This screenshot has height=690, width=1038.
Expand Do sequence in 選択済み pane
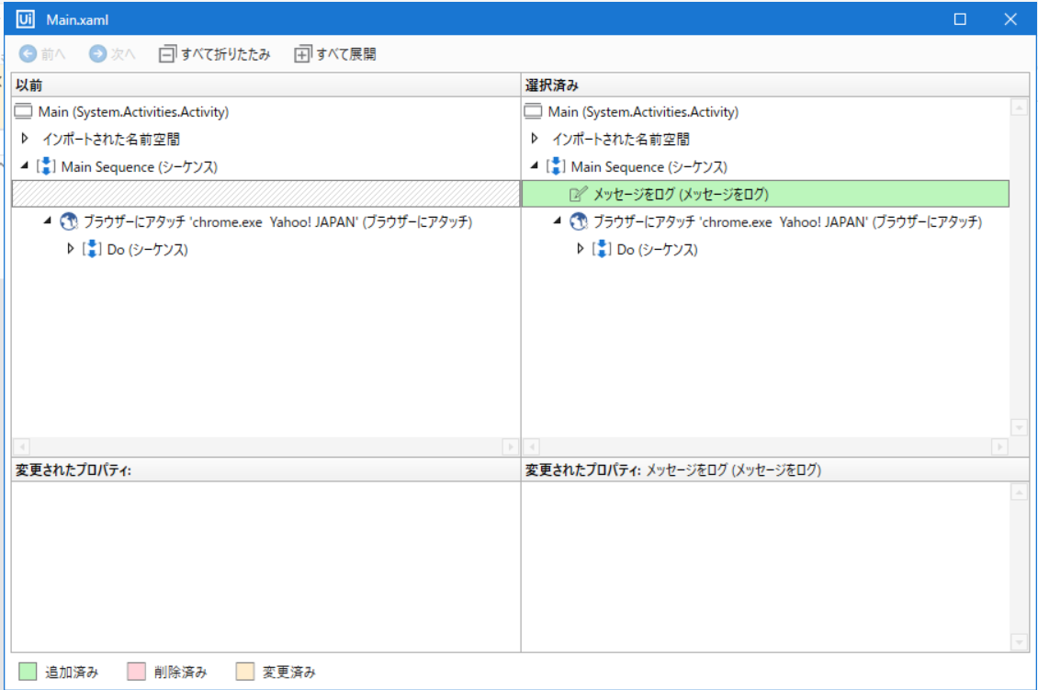580,249
